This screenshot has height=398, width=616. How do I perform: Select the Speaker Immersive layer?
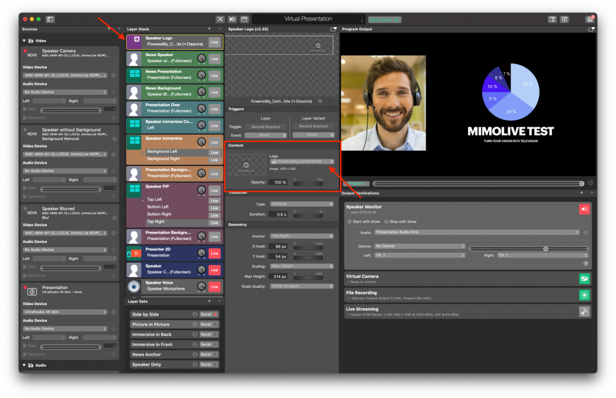click(x=164, y=138)
